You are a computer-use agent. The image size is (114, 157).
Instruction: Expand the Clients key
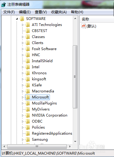pyautogui.click(x=23, y=43)
